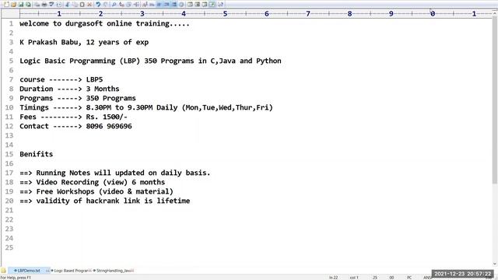Click the Go to Line icon
Image resolution: width=498 pixels, height=280 pixels.
coord(137,5)
